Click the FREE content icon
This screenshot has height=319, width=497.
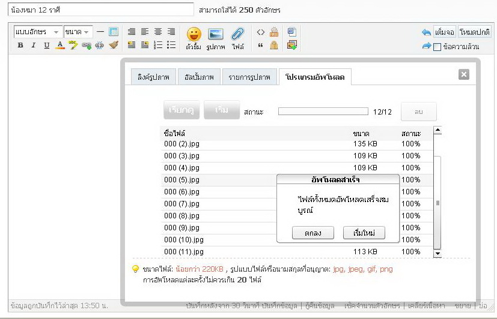(x=274, y=32)
